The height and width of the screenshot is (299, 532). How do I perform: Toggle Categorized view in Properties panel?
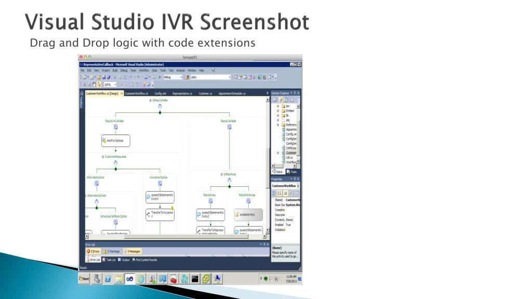pos(274,193)
